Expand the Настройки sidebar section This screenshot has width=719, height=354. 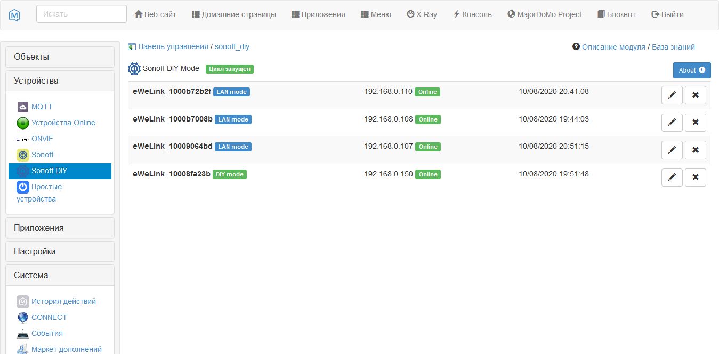[x=60, y=252]
